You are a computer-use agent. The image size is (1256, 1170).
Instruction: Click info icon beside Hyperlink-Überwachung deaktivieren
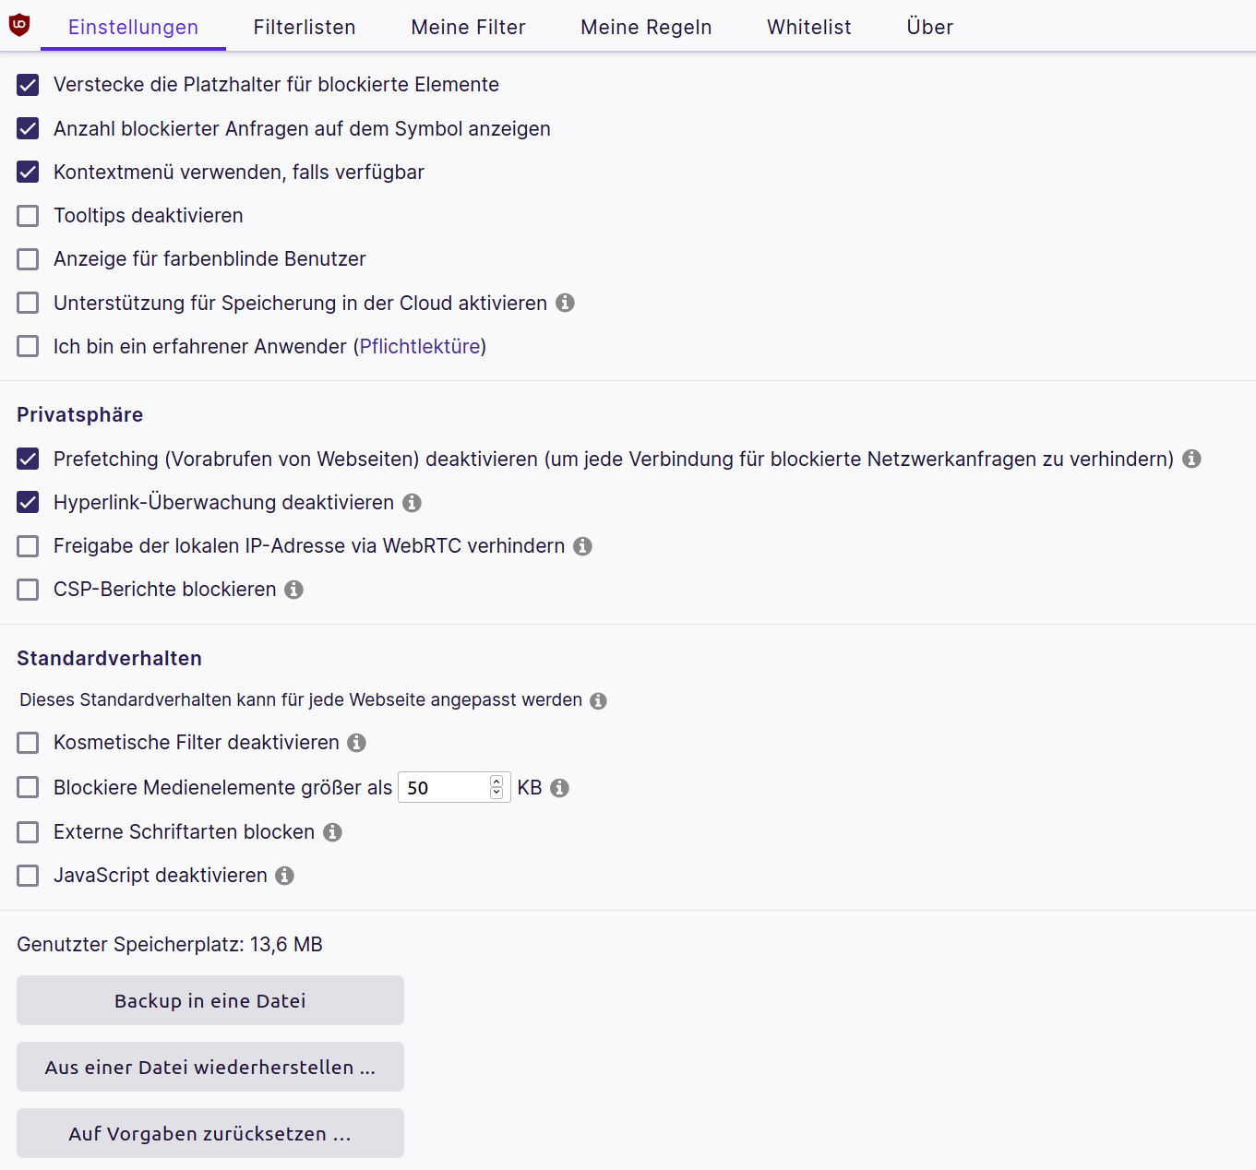click(413, 503)
